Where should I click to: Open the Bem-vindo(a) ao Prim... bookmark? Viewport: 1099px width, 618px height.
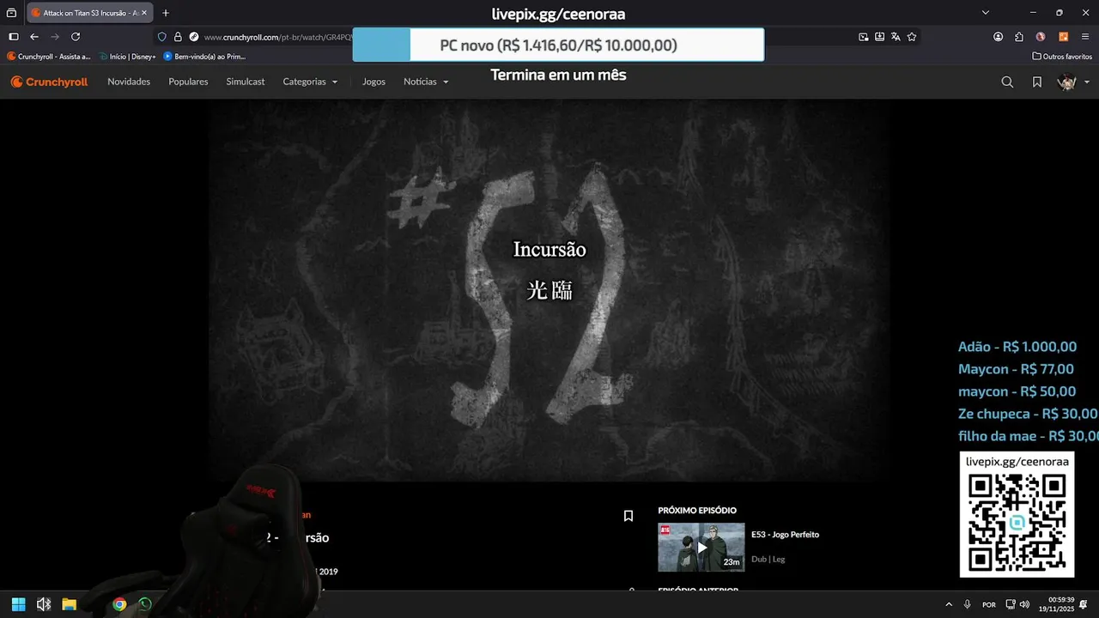coord(204,57)
